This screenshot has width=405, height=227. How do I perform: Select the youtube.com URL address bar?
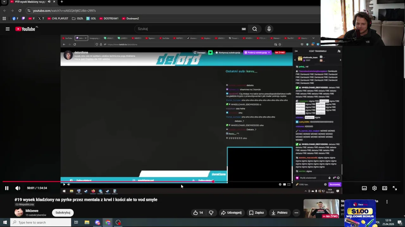click(64, 10)
